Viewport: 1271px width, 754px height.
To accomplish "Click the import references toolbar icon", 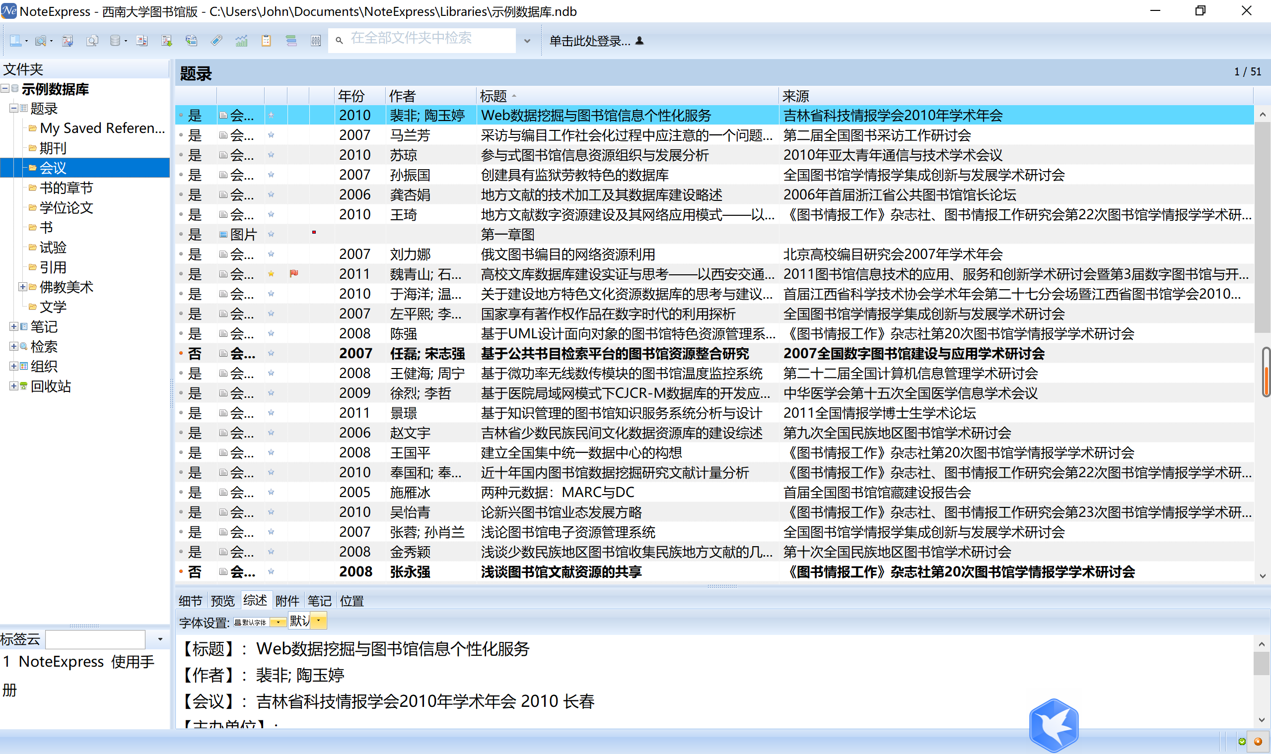I will (x=142, y=41).
